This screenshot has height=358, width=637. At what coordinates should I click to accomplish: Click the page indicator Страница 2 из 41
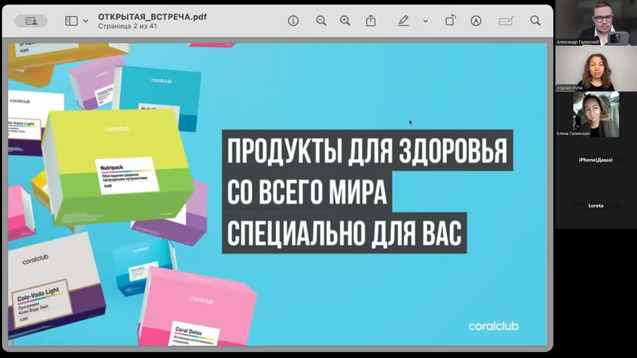(x=127, y=26)
